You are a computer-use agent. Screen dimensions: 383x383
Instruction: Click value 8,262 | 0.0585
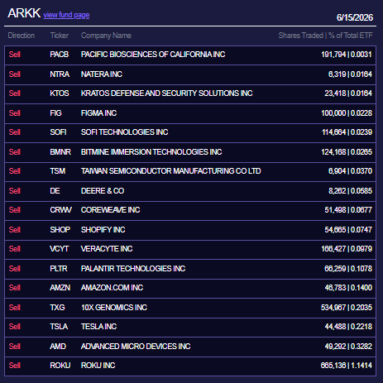click(350, 191)
